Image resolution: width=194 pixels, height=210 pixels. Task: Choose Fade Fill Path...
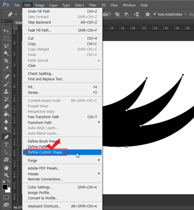(x=62, y=30)
